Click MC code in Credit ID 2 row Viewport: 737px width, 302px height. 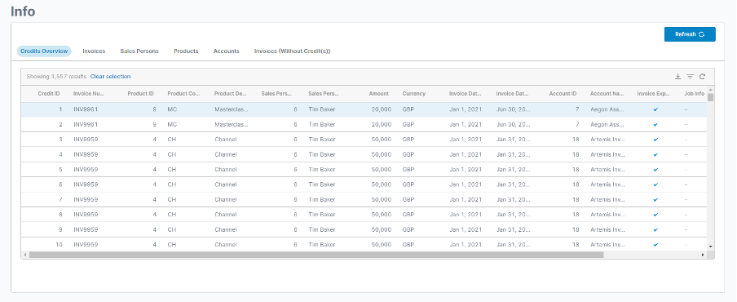coord(172,125)
